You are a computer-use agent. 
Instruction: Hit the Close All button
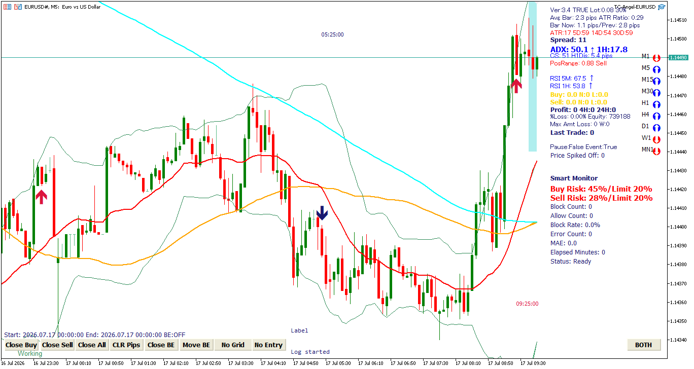click(92, 345)
